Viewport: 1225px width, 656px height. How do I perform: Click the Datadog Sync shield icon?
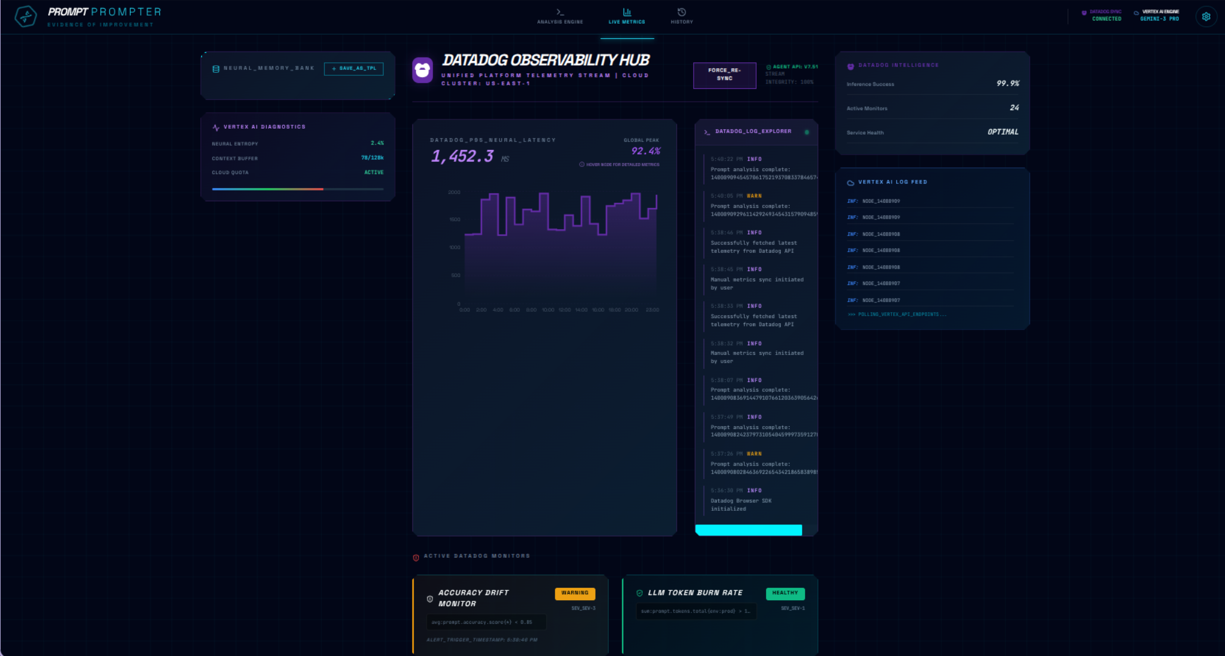[x=1084, y=12]
